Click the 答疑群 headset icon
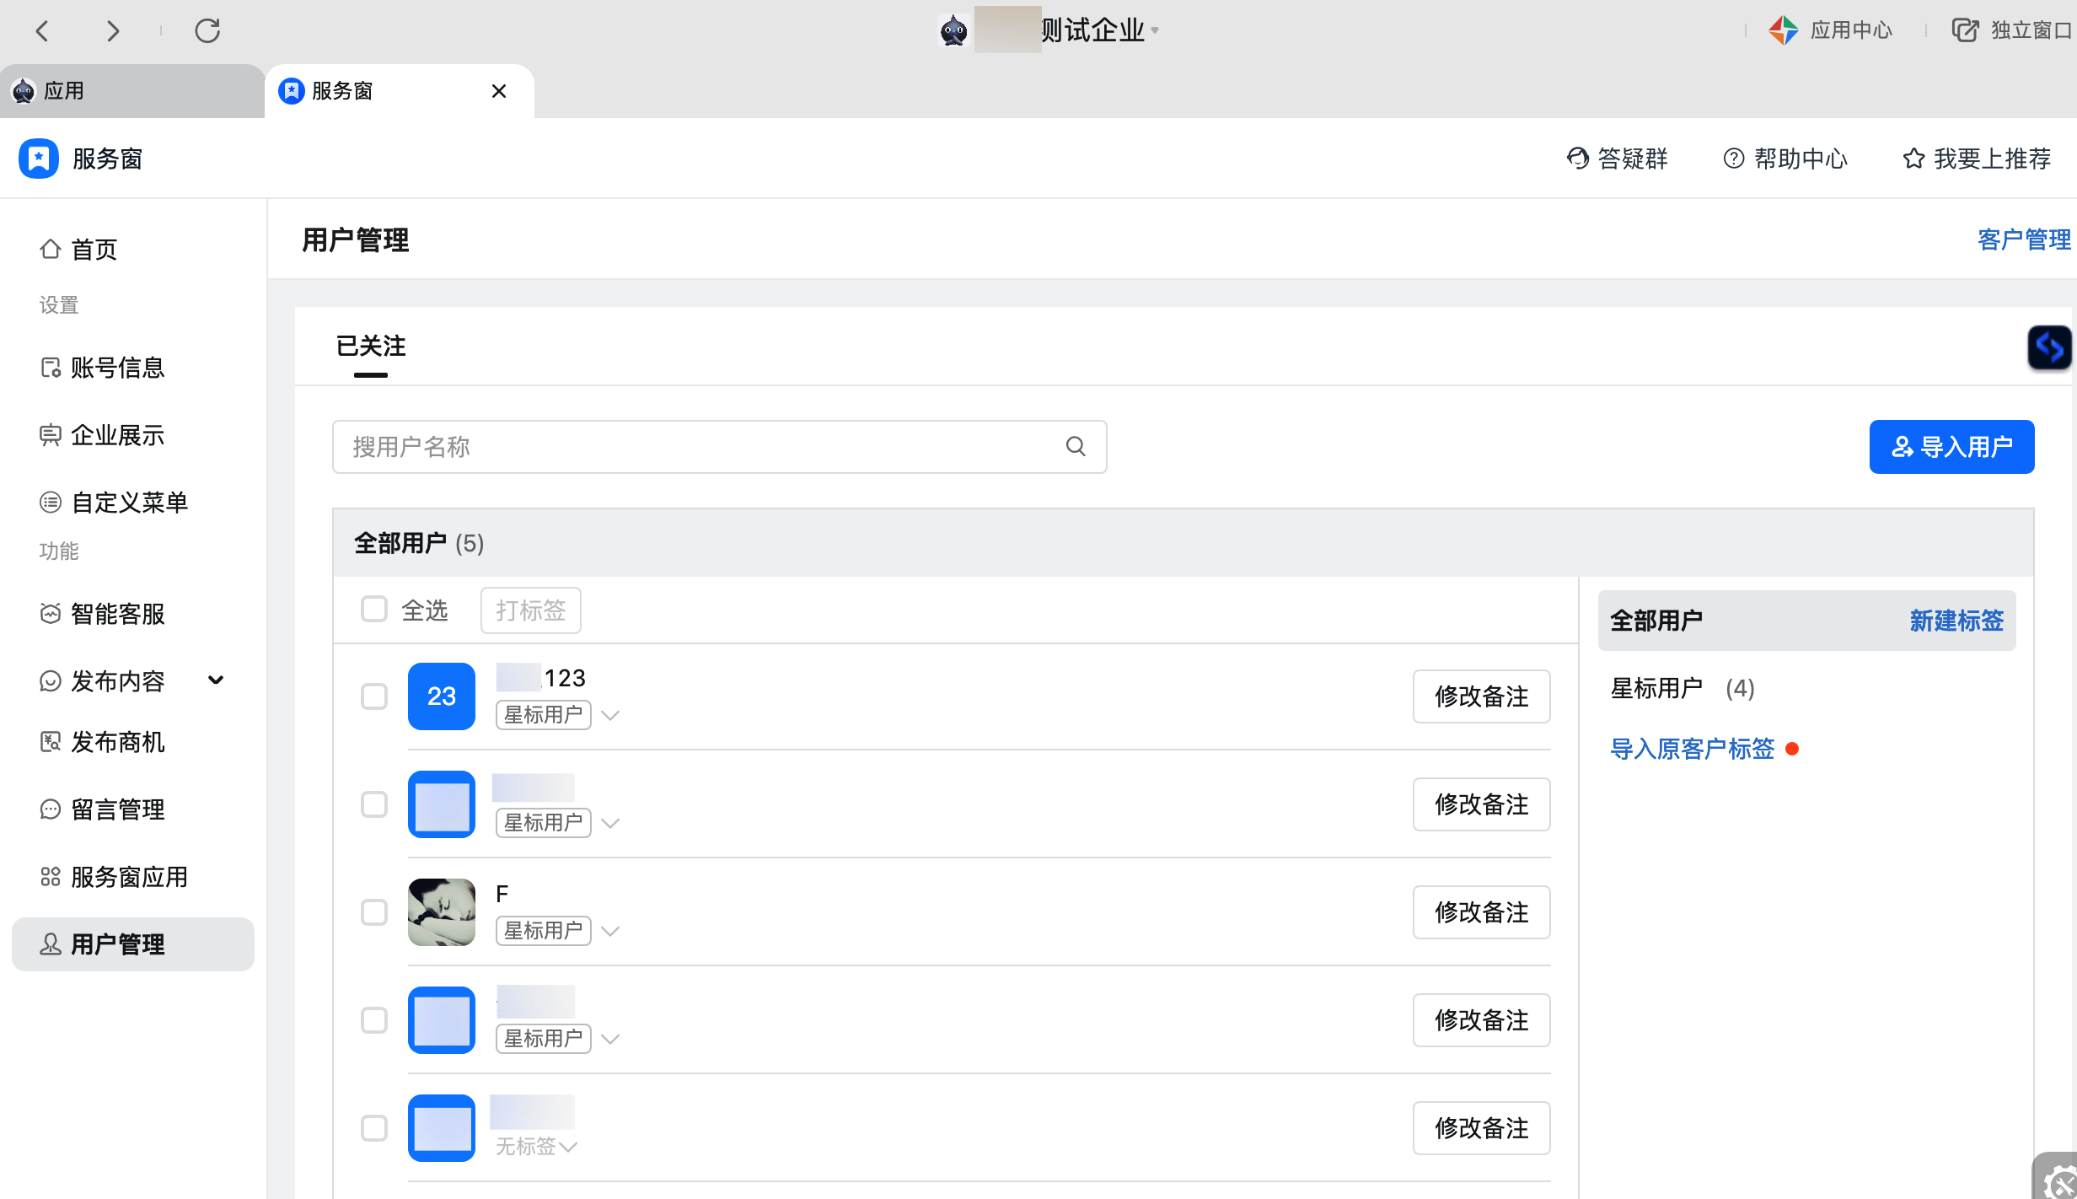 pos(1577,159)
